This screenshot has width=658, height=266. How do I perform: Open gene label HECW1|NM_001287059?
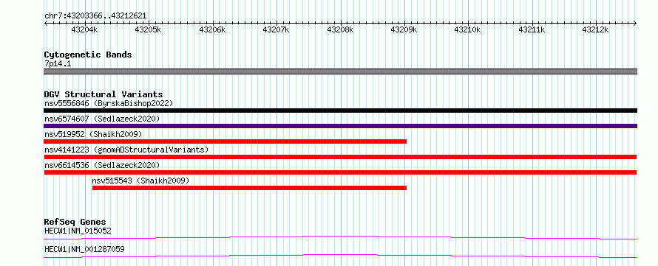pos(84,250)
